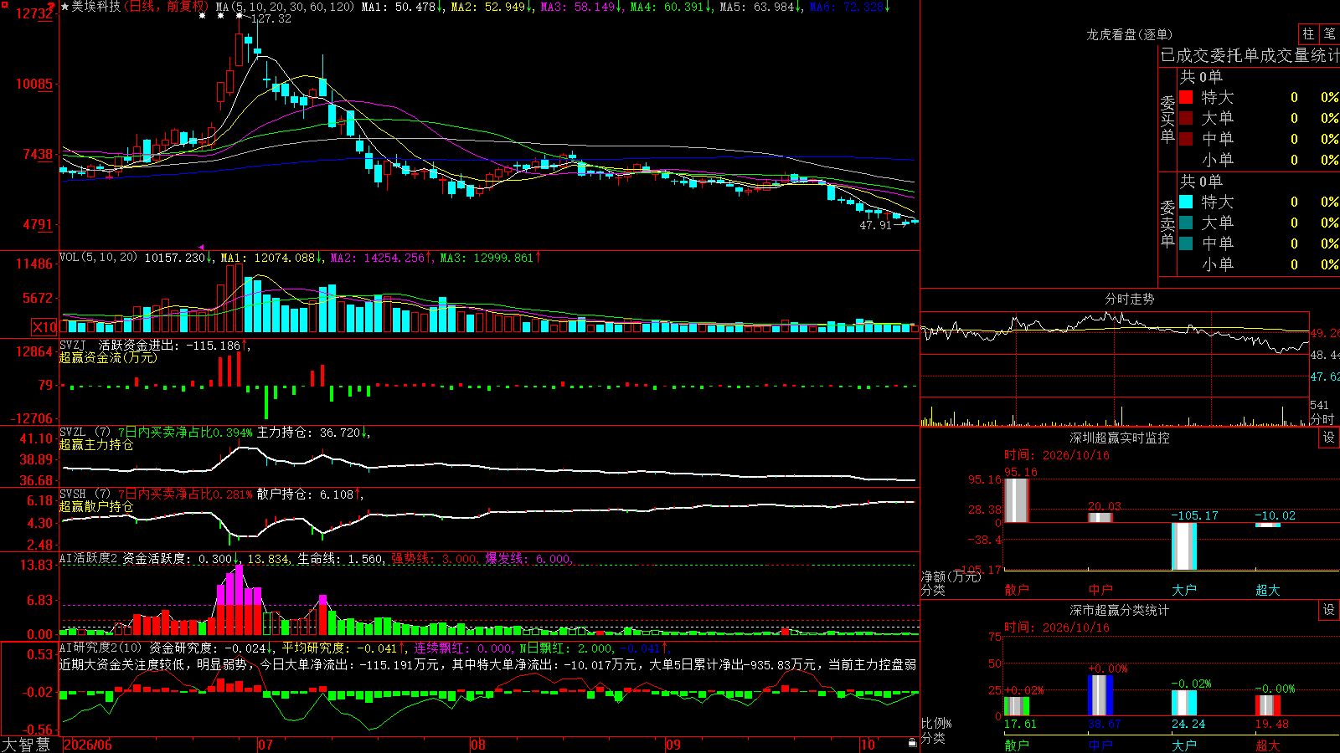The width and height of the screenshot is (1340, 753).
Task: Click the 2026/06 date label on time axis
Action: tap(88, 745)
